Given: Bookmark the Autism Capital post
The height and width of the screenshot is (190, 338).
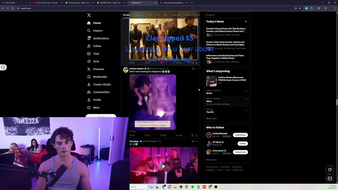Looking at the screenshot, I should [x=193, y=135].
